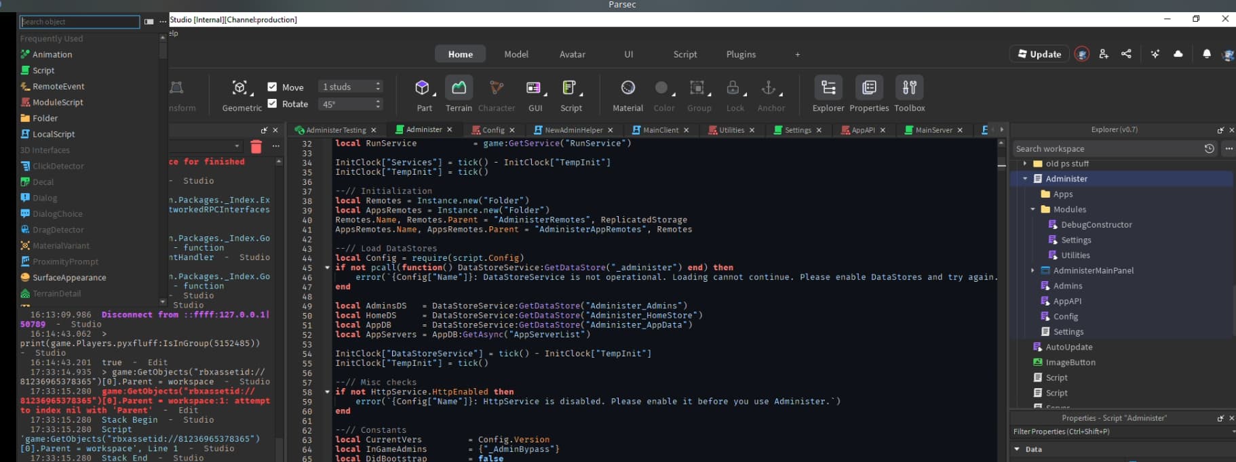Screen dimensions: 1236x462
Task: Fold the pcall if-block at line 45
Action: coord(328,268)
